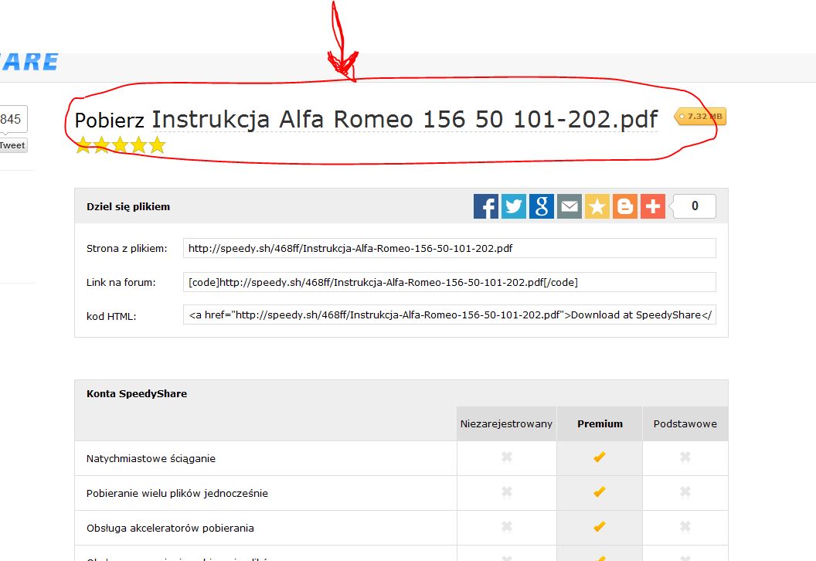Click the Obsługa akceleratorów pobierania label

coord(170,528)
